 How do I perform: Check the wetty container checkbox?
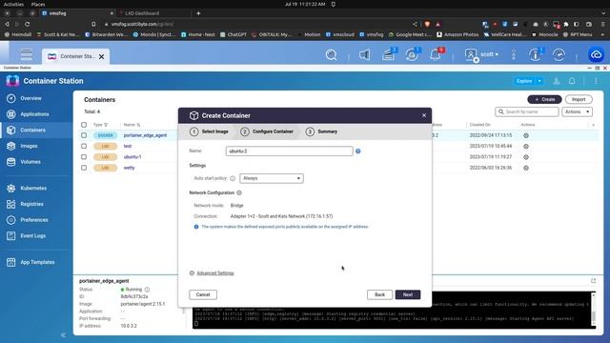tap(84, 168)
